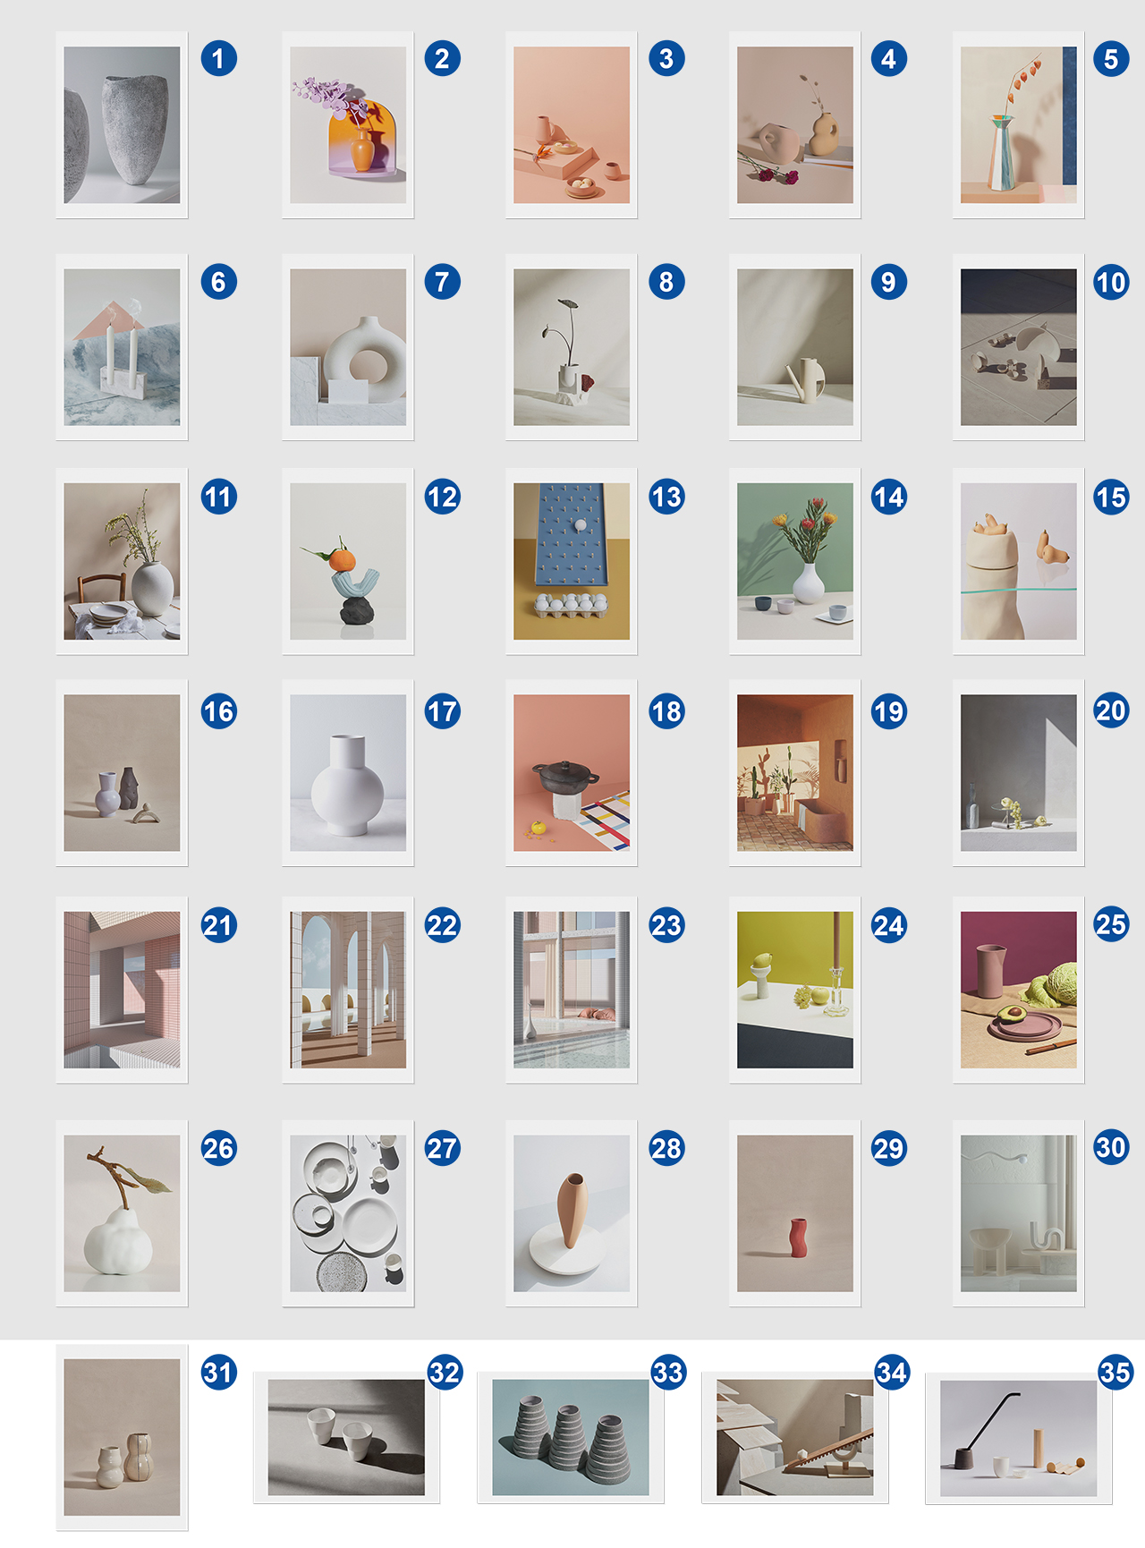This screenshot has width=1145, height=1548.
Task: Select the number 13 badge
Action: pyautogui.click(x=666, y=497)
